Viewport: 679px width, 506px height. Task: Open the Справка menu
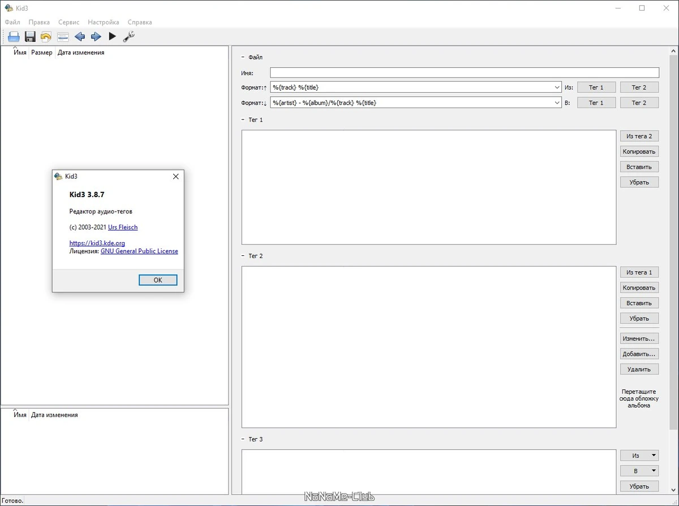(x=140, y=22)
